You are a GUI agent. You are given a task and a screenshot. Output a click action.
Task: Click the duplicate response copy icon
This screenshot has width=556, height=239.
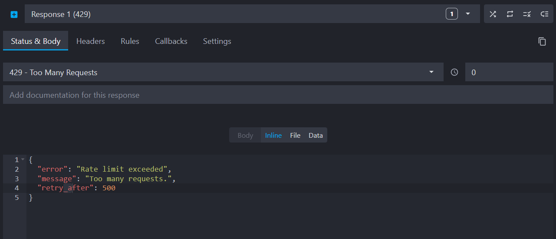(x=542, y=41)
